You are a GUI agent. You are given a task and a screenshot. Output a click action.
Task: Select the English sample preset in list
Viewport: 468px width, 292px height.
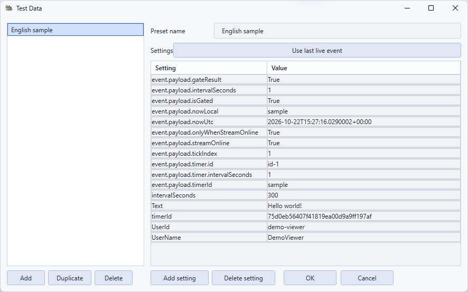[x=75, y=30]
